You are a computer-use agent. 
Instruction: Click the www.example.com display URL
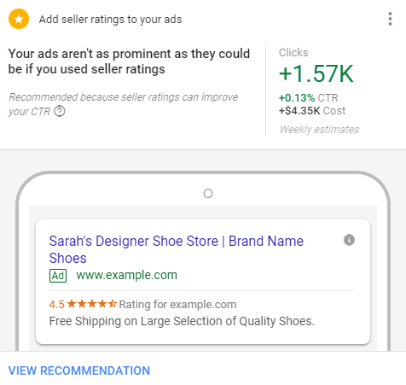[x=127, y=275]
